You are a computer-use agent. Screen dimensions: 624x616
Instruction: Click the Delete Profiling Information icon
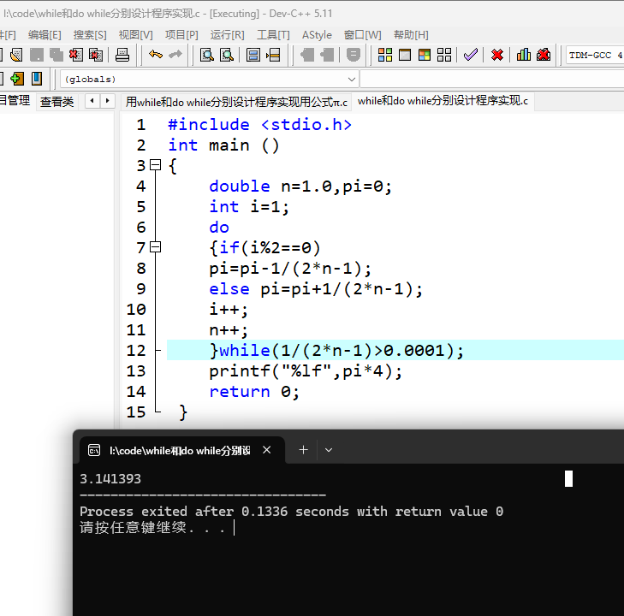click(x=544, y=55)
